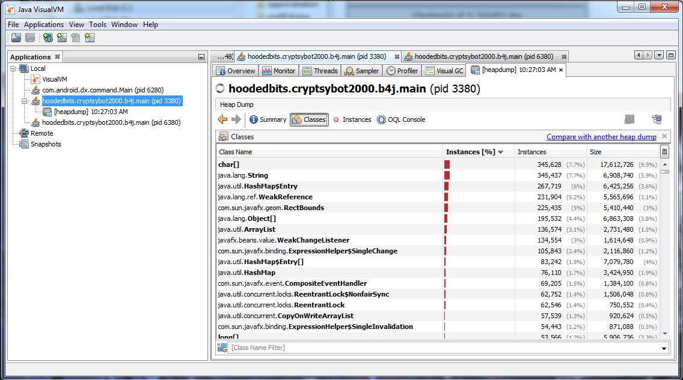
Task: Click the filter icon beside Class Name Filter
Action: coord(222,348)
